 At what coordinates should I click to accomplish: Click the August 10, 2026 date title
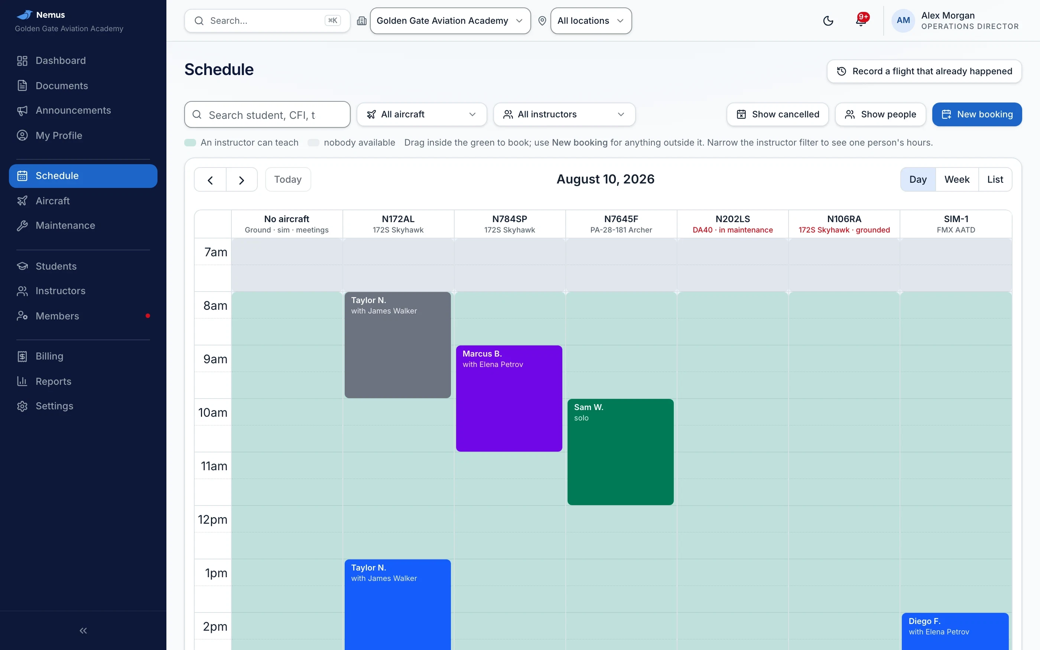605,179
